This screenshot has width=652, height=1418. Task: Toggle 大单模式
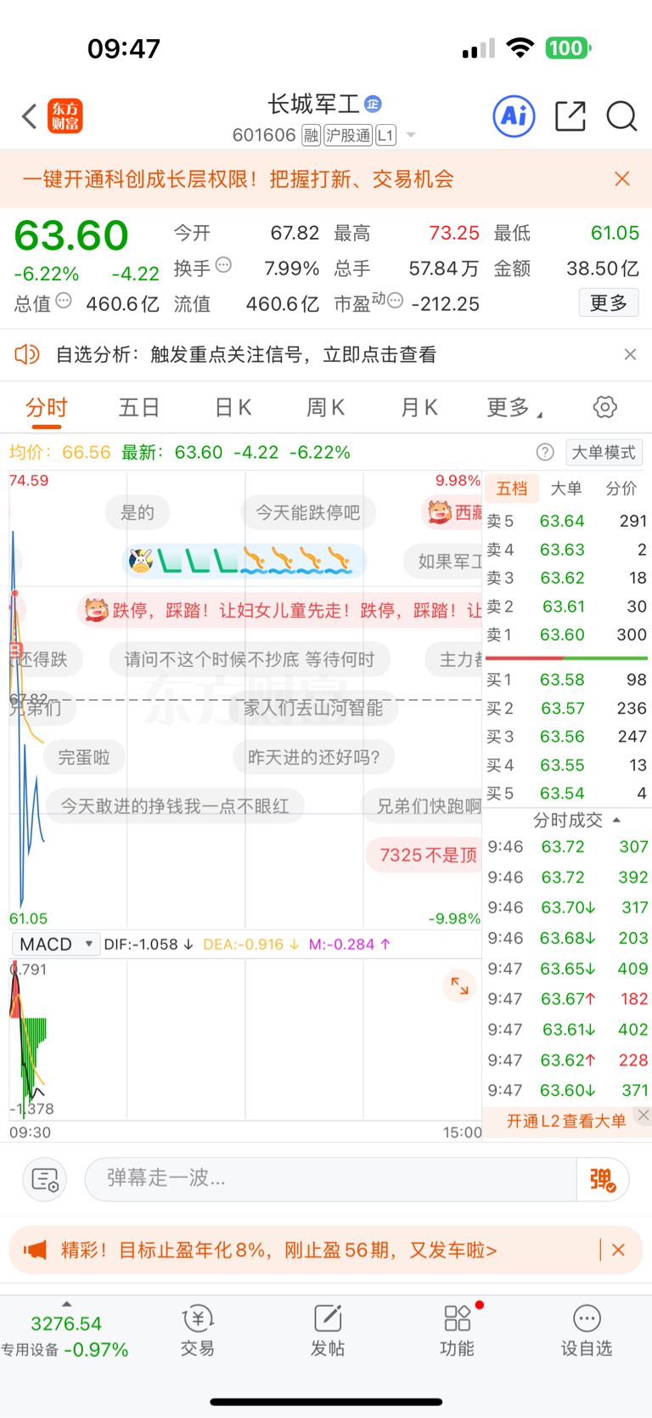(604, 452)
